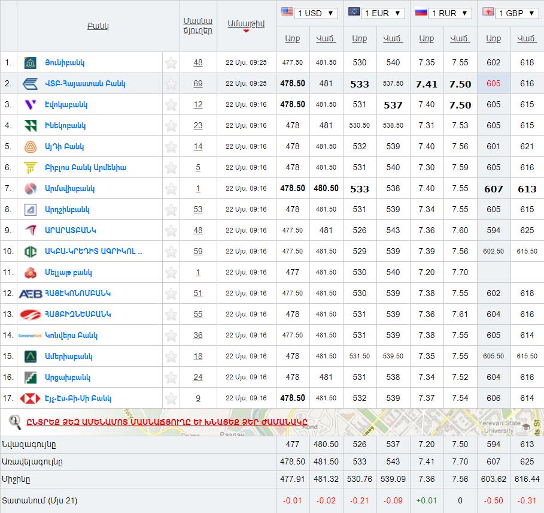Sort by the Բանկ column header
This screenshot has height=513, width=544.
coord(98,26)
